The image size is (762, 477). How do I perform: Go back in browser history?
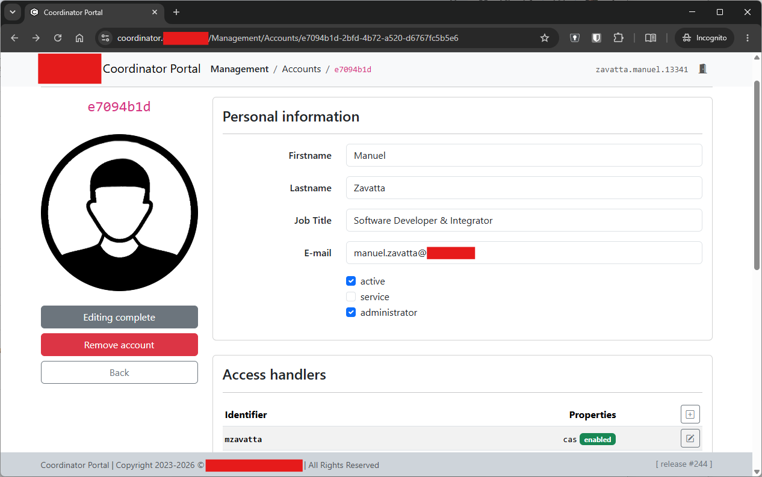coord(14,38)
